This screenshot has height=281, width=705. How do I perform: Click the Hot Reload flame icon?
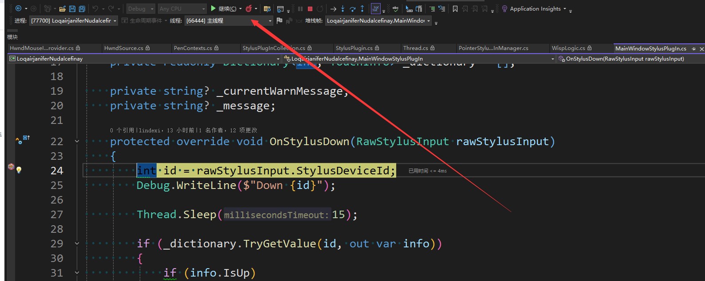249,9
